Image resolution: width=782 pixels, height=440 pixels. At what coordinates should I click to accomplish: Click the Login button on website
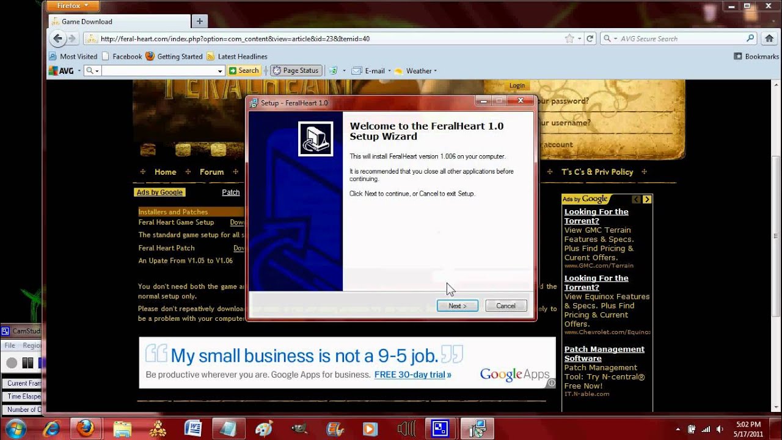(517, 86)
